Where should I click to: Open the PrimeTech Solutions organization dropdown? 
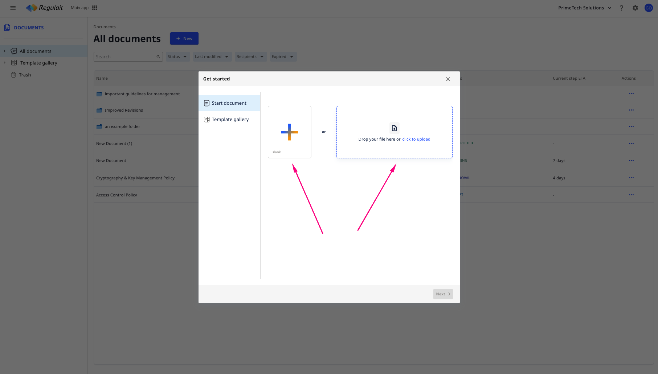(x=585, y=8)
